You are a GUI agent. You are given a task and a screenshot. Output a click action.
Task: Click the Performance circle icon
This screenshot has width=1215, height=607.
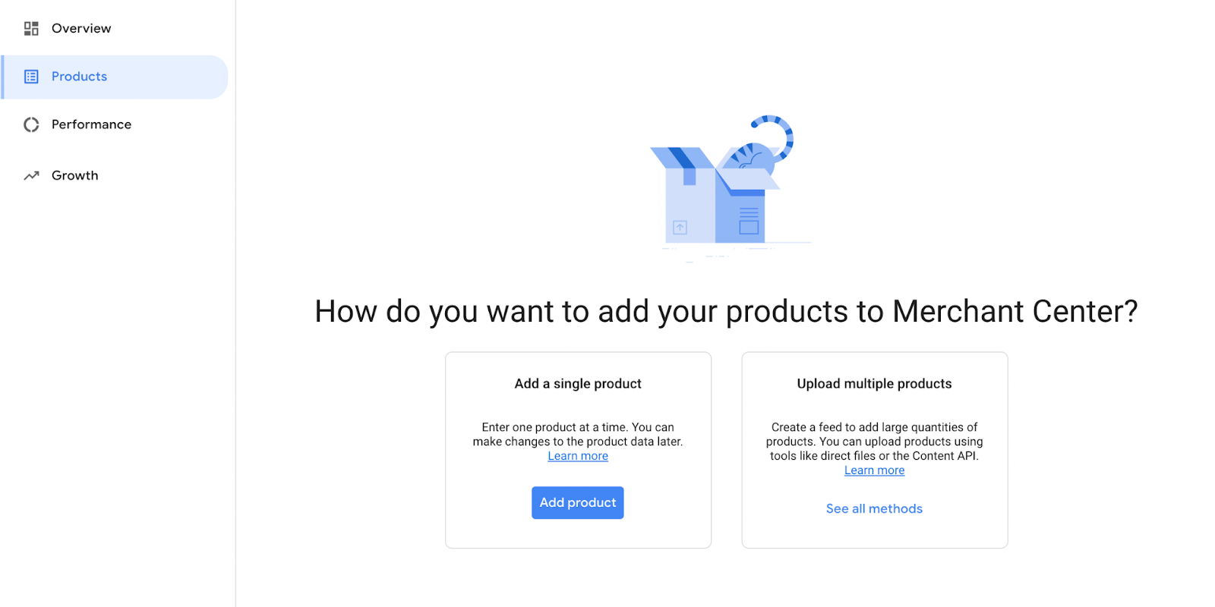click(x=31, y=124)
